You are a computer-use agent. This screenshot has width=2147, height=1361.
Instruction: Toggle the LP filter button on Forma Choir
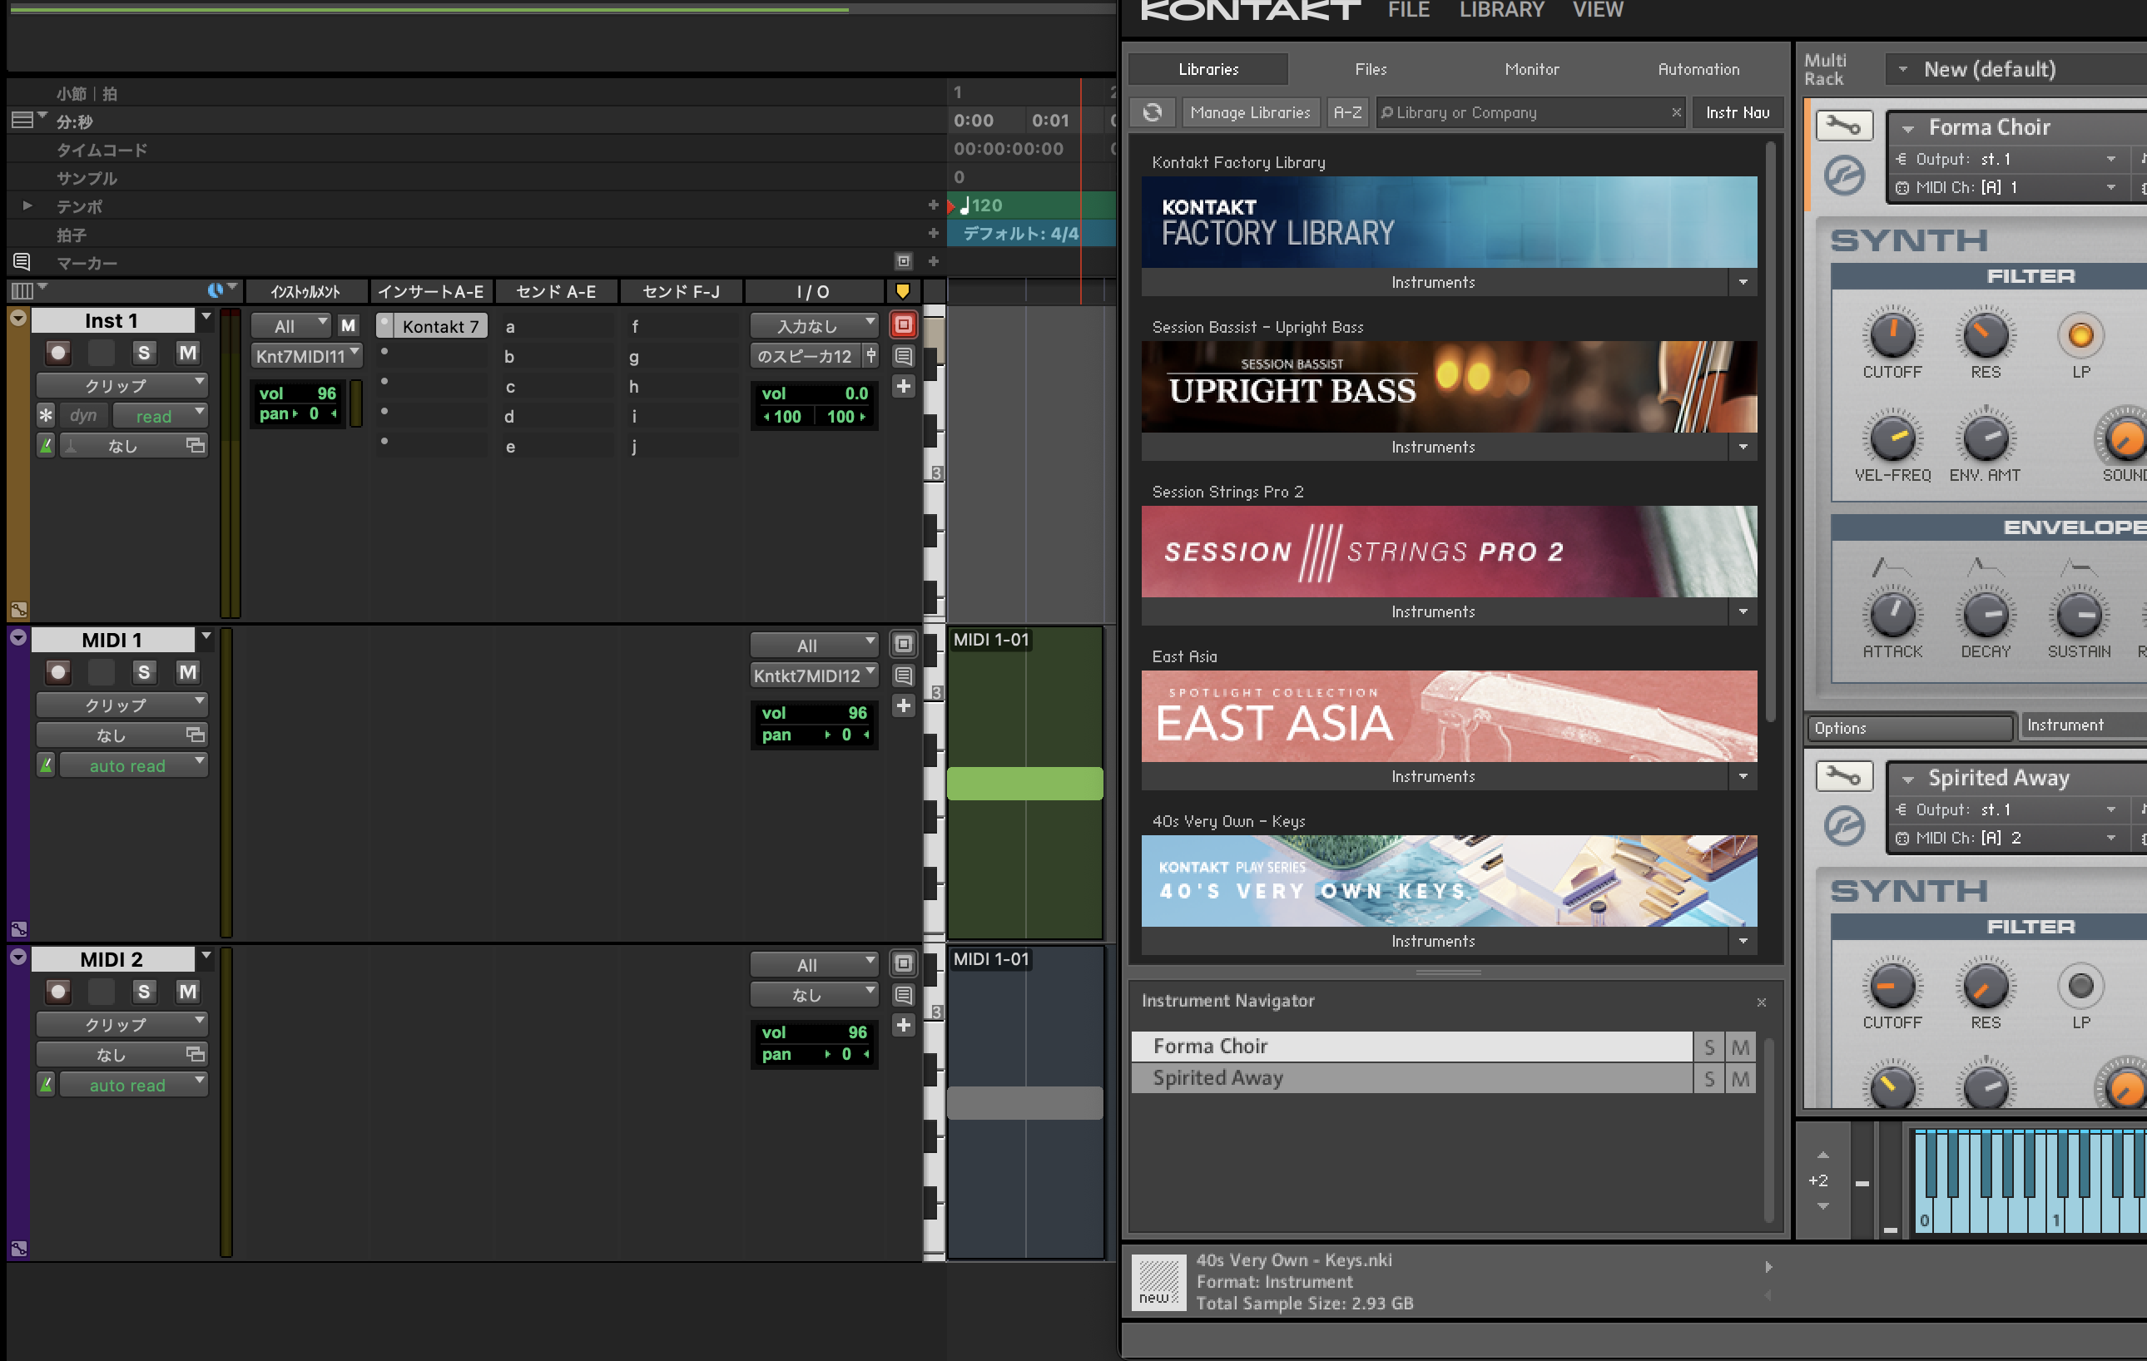click(2080, 335)
